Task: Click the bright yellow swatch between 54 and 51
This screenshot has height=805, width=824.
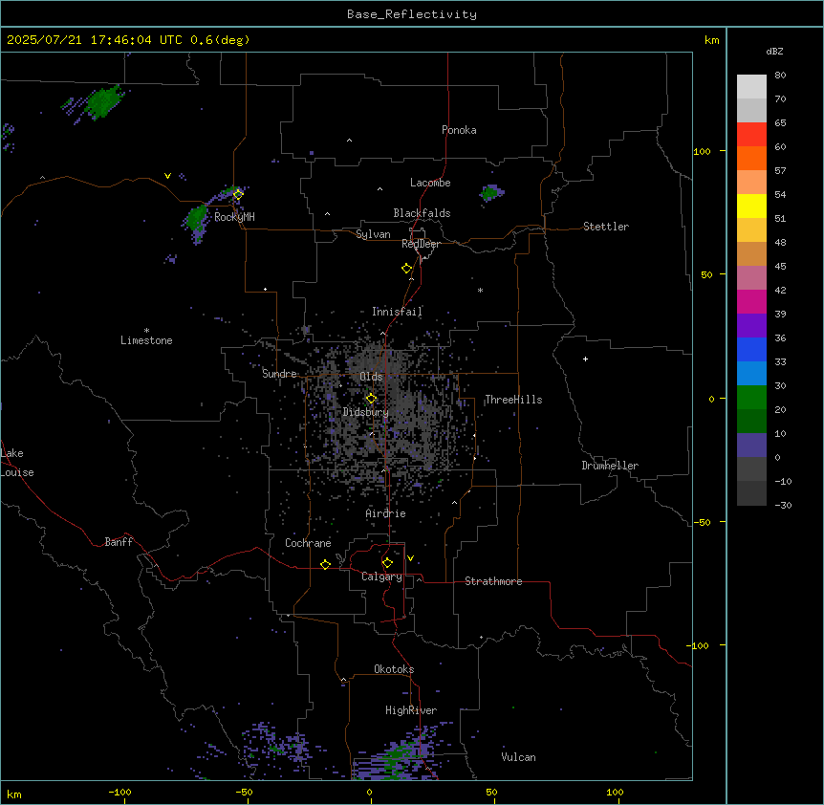Action: pos(751,206)
